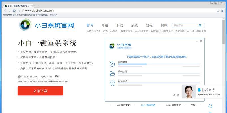Select the 小白一键重装系统官网 browser tab
227x113 pixels.
[x=18, y=6]
